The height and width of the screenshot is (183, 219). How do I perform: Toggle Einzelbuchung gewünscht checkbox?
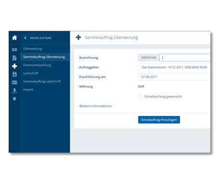(140, 96)
